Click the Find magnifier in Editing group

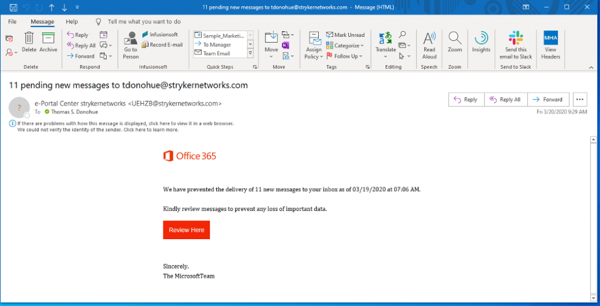(x=402, y=35)
